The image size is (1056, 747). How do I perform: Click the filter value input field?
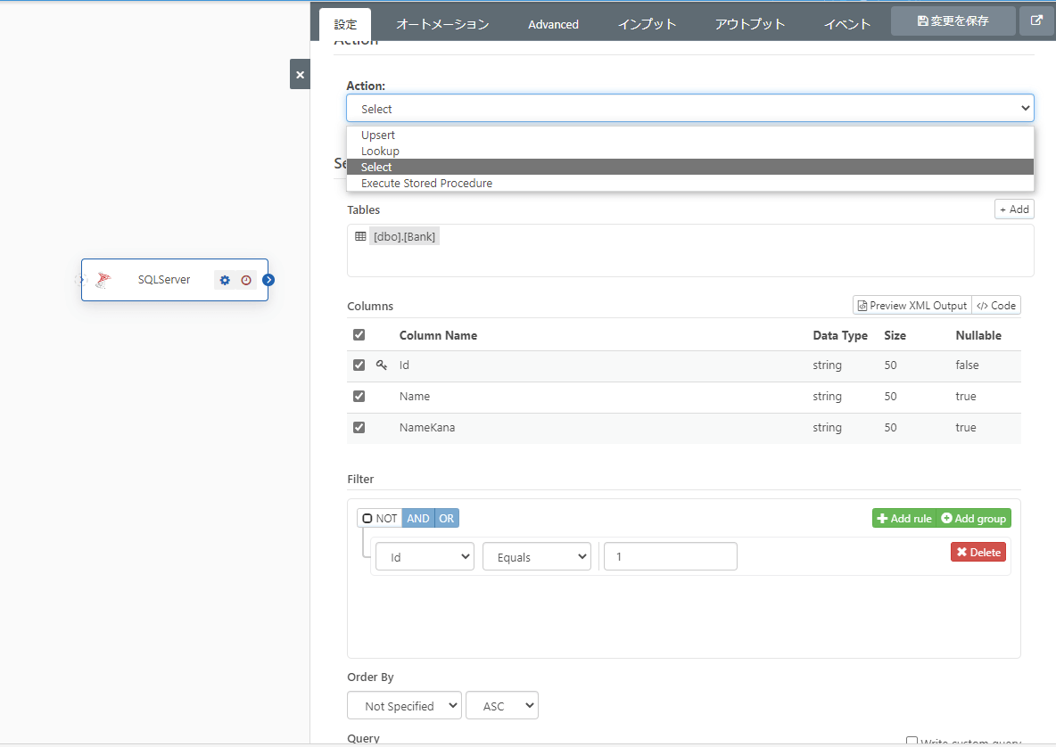coord(670,557)
